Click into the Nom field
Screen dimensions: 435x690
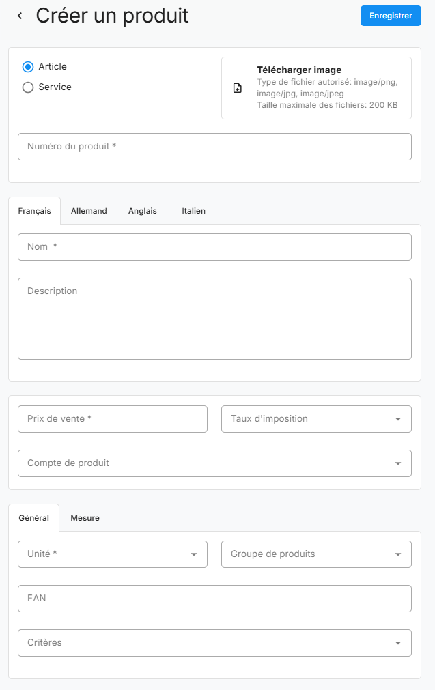(x=214, y=247)
